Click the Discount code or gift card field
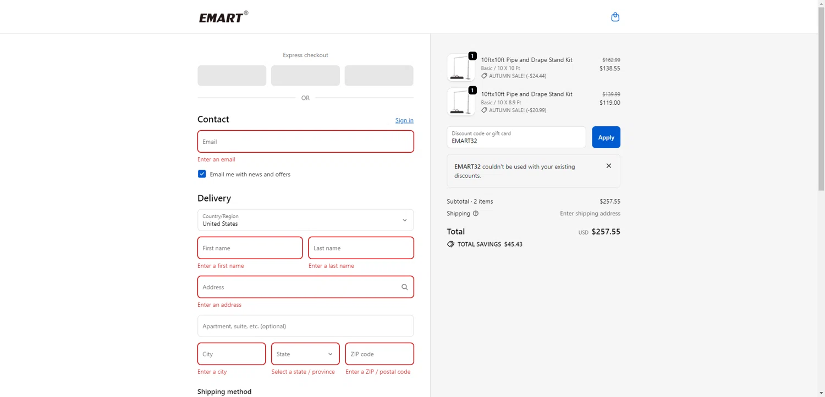This screenshot has width=825, height=397. (516, 137)
